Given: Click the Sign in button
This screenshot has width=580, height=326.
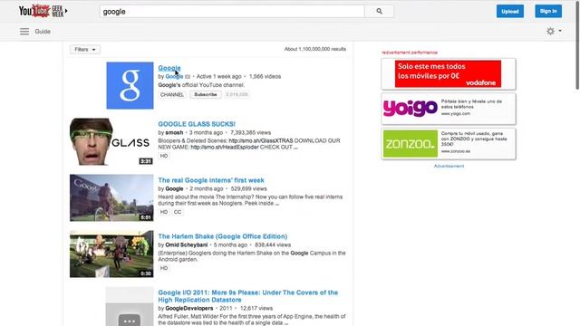Looking at the screenshot, I should (548, 11).
